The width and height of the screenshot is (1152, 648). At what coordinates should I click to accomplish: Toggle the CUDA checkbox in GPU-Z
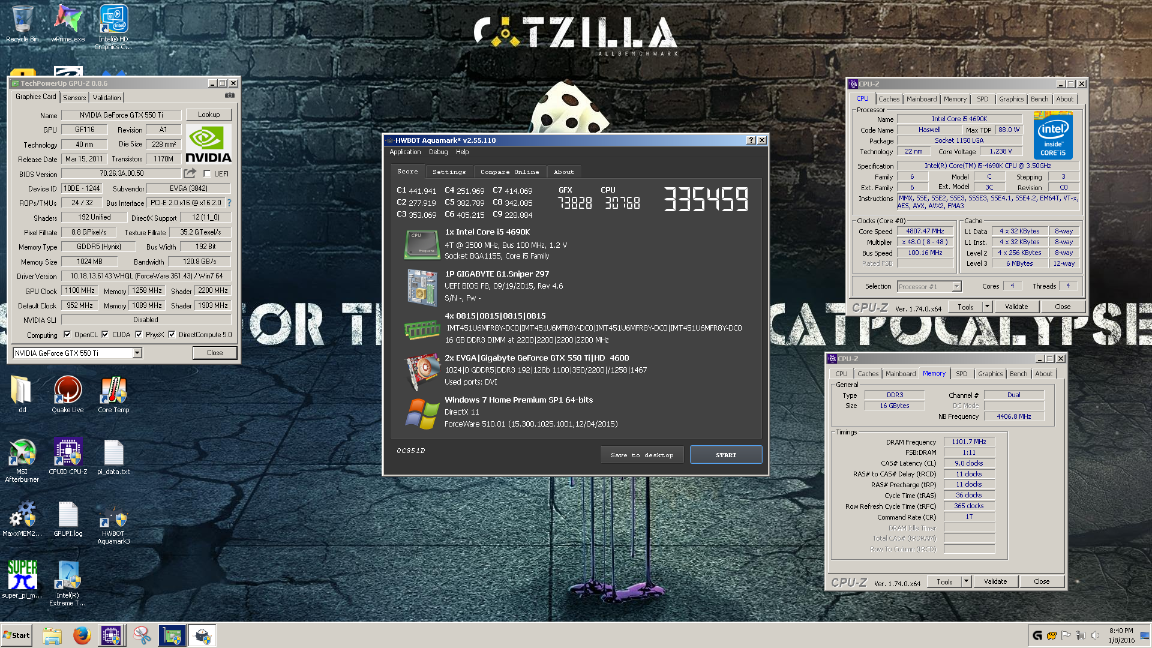105,335
